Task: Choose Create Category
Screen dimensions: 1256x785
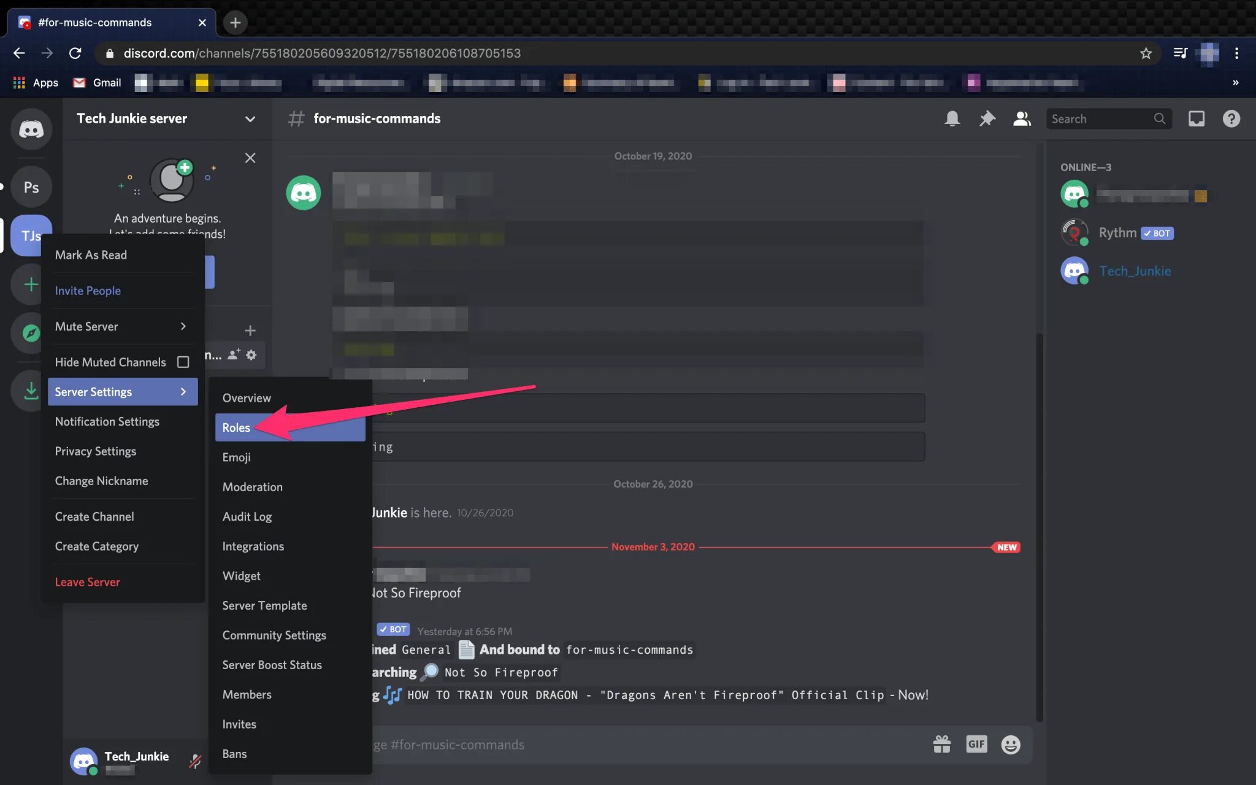Action: pyautogui.click(x=123, y=546)
